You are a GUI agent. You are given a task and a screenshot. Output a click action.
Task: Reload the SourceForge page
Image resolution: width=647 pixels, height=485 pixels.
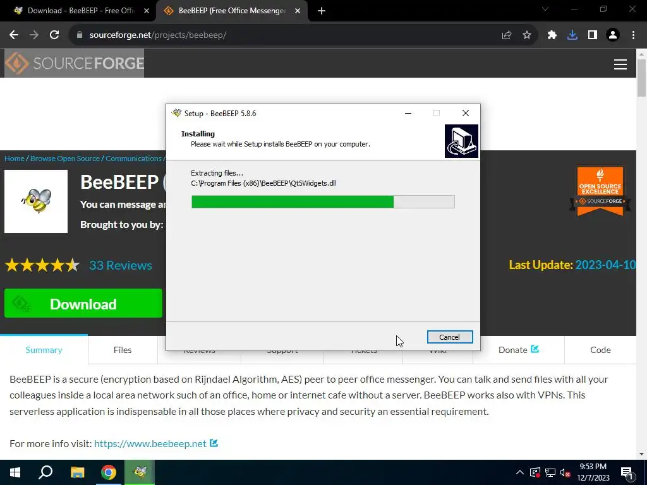pos(54,35)
